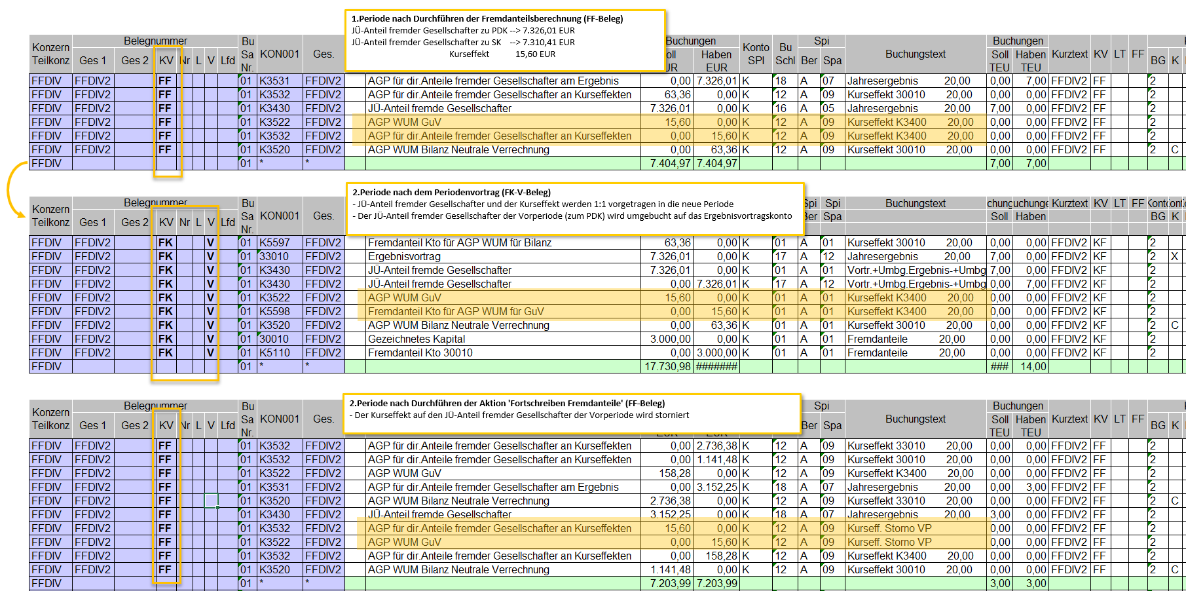Select account 30010 in the Gezeichnetes Kapital row
Image resolution: width=1186 pixels, height=591 pixels.
coord(280,339)
